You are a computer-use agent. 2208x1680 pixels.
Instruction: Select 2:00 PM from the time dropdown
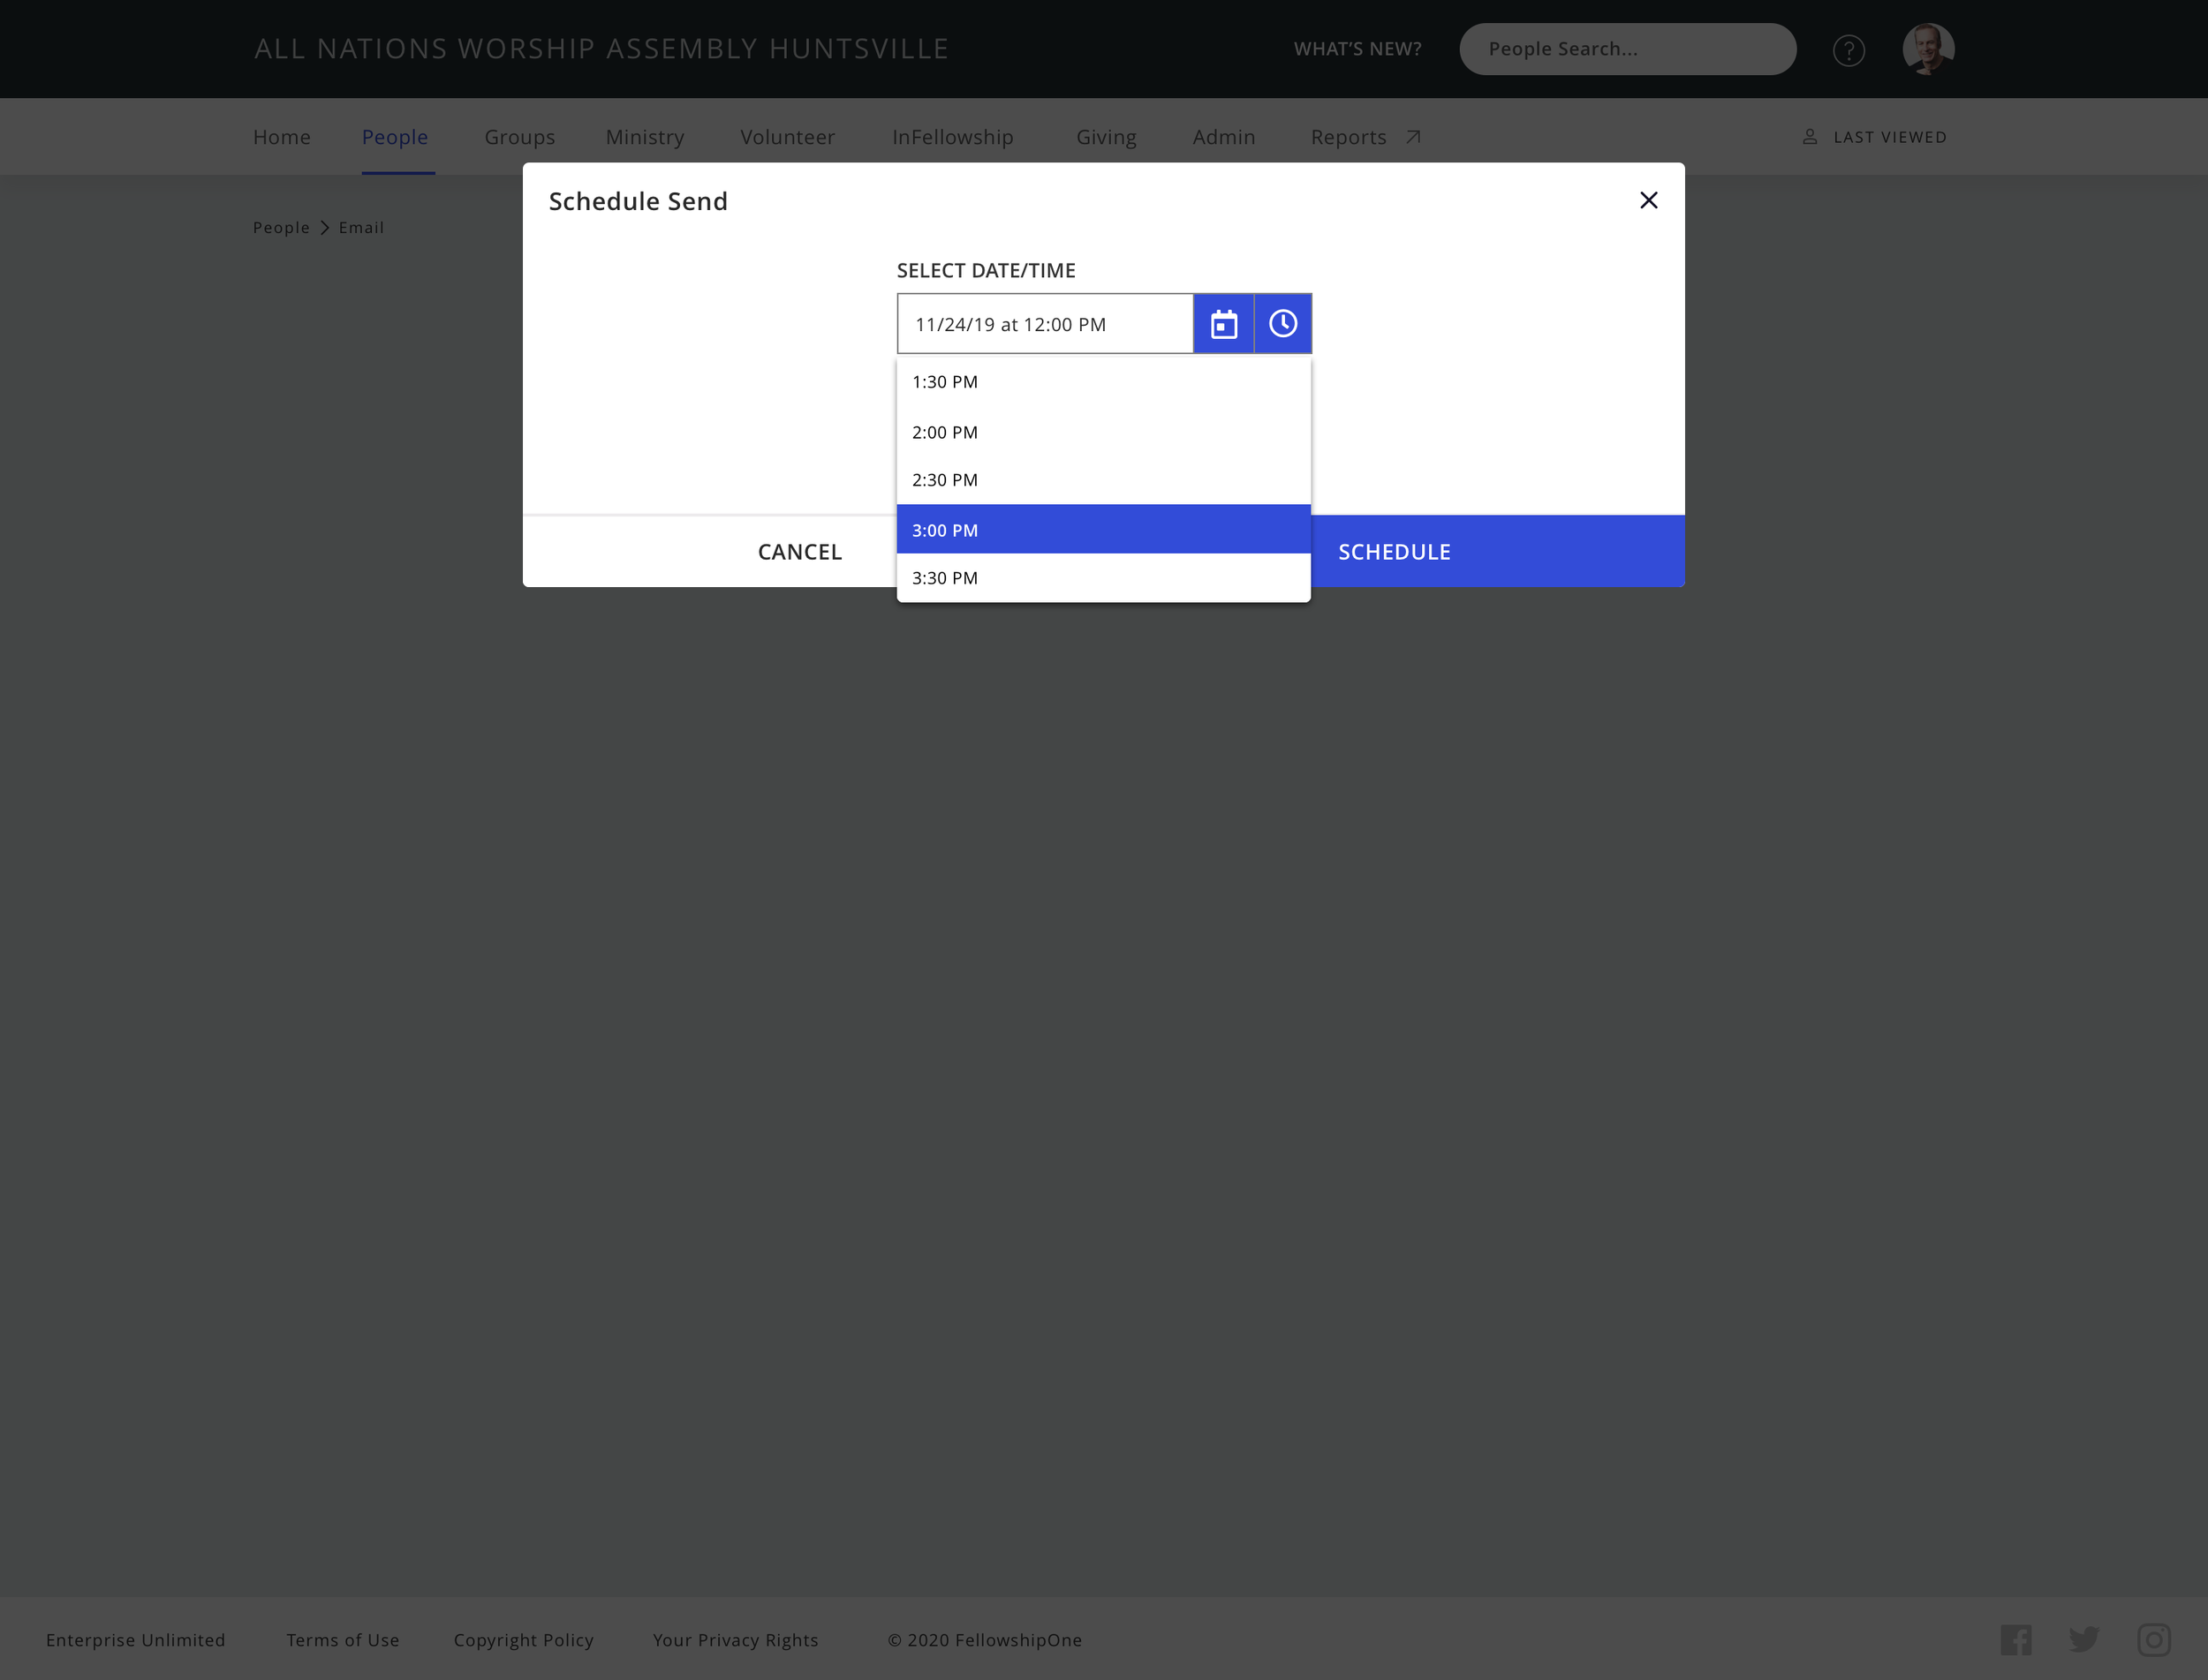click(x=943, y=432)
